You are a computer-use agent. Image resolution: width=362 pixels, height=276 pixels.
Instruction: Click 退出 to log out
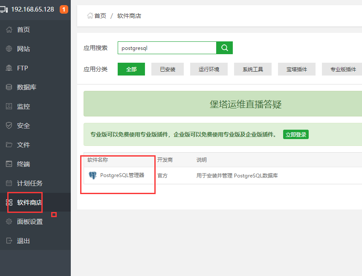[23, 241]
